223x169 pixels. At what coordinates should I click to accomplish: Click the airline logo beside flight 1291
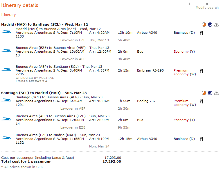coord(6,100)
